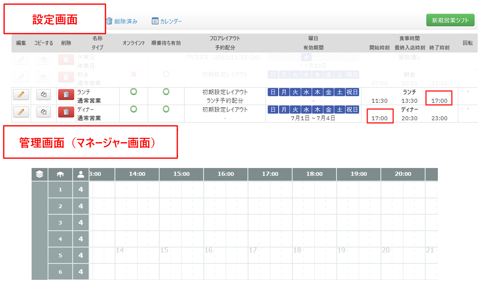The width and height of the screenshot is (483, 286).
Task: Toggle online status circle for ランチ
Action: click(x=133, y=92)
